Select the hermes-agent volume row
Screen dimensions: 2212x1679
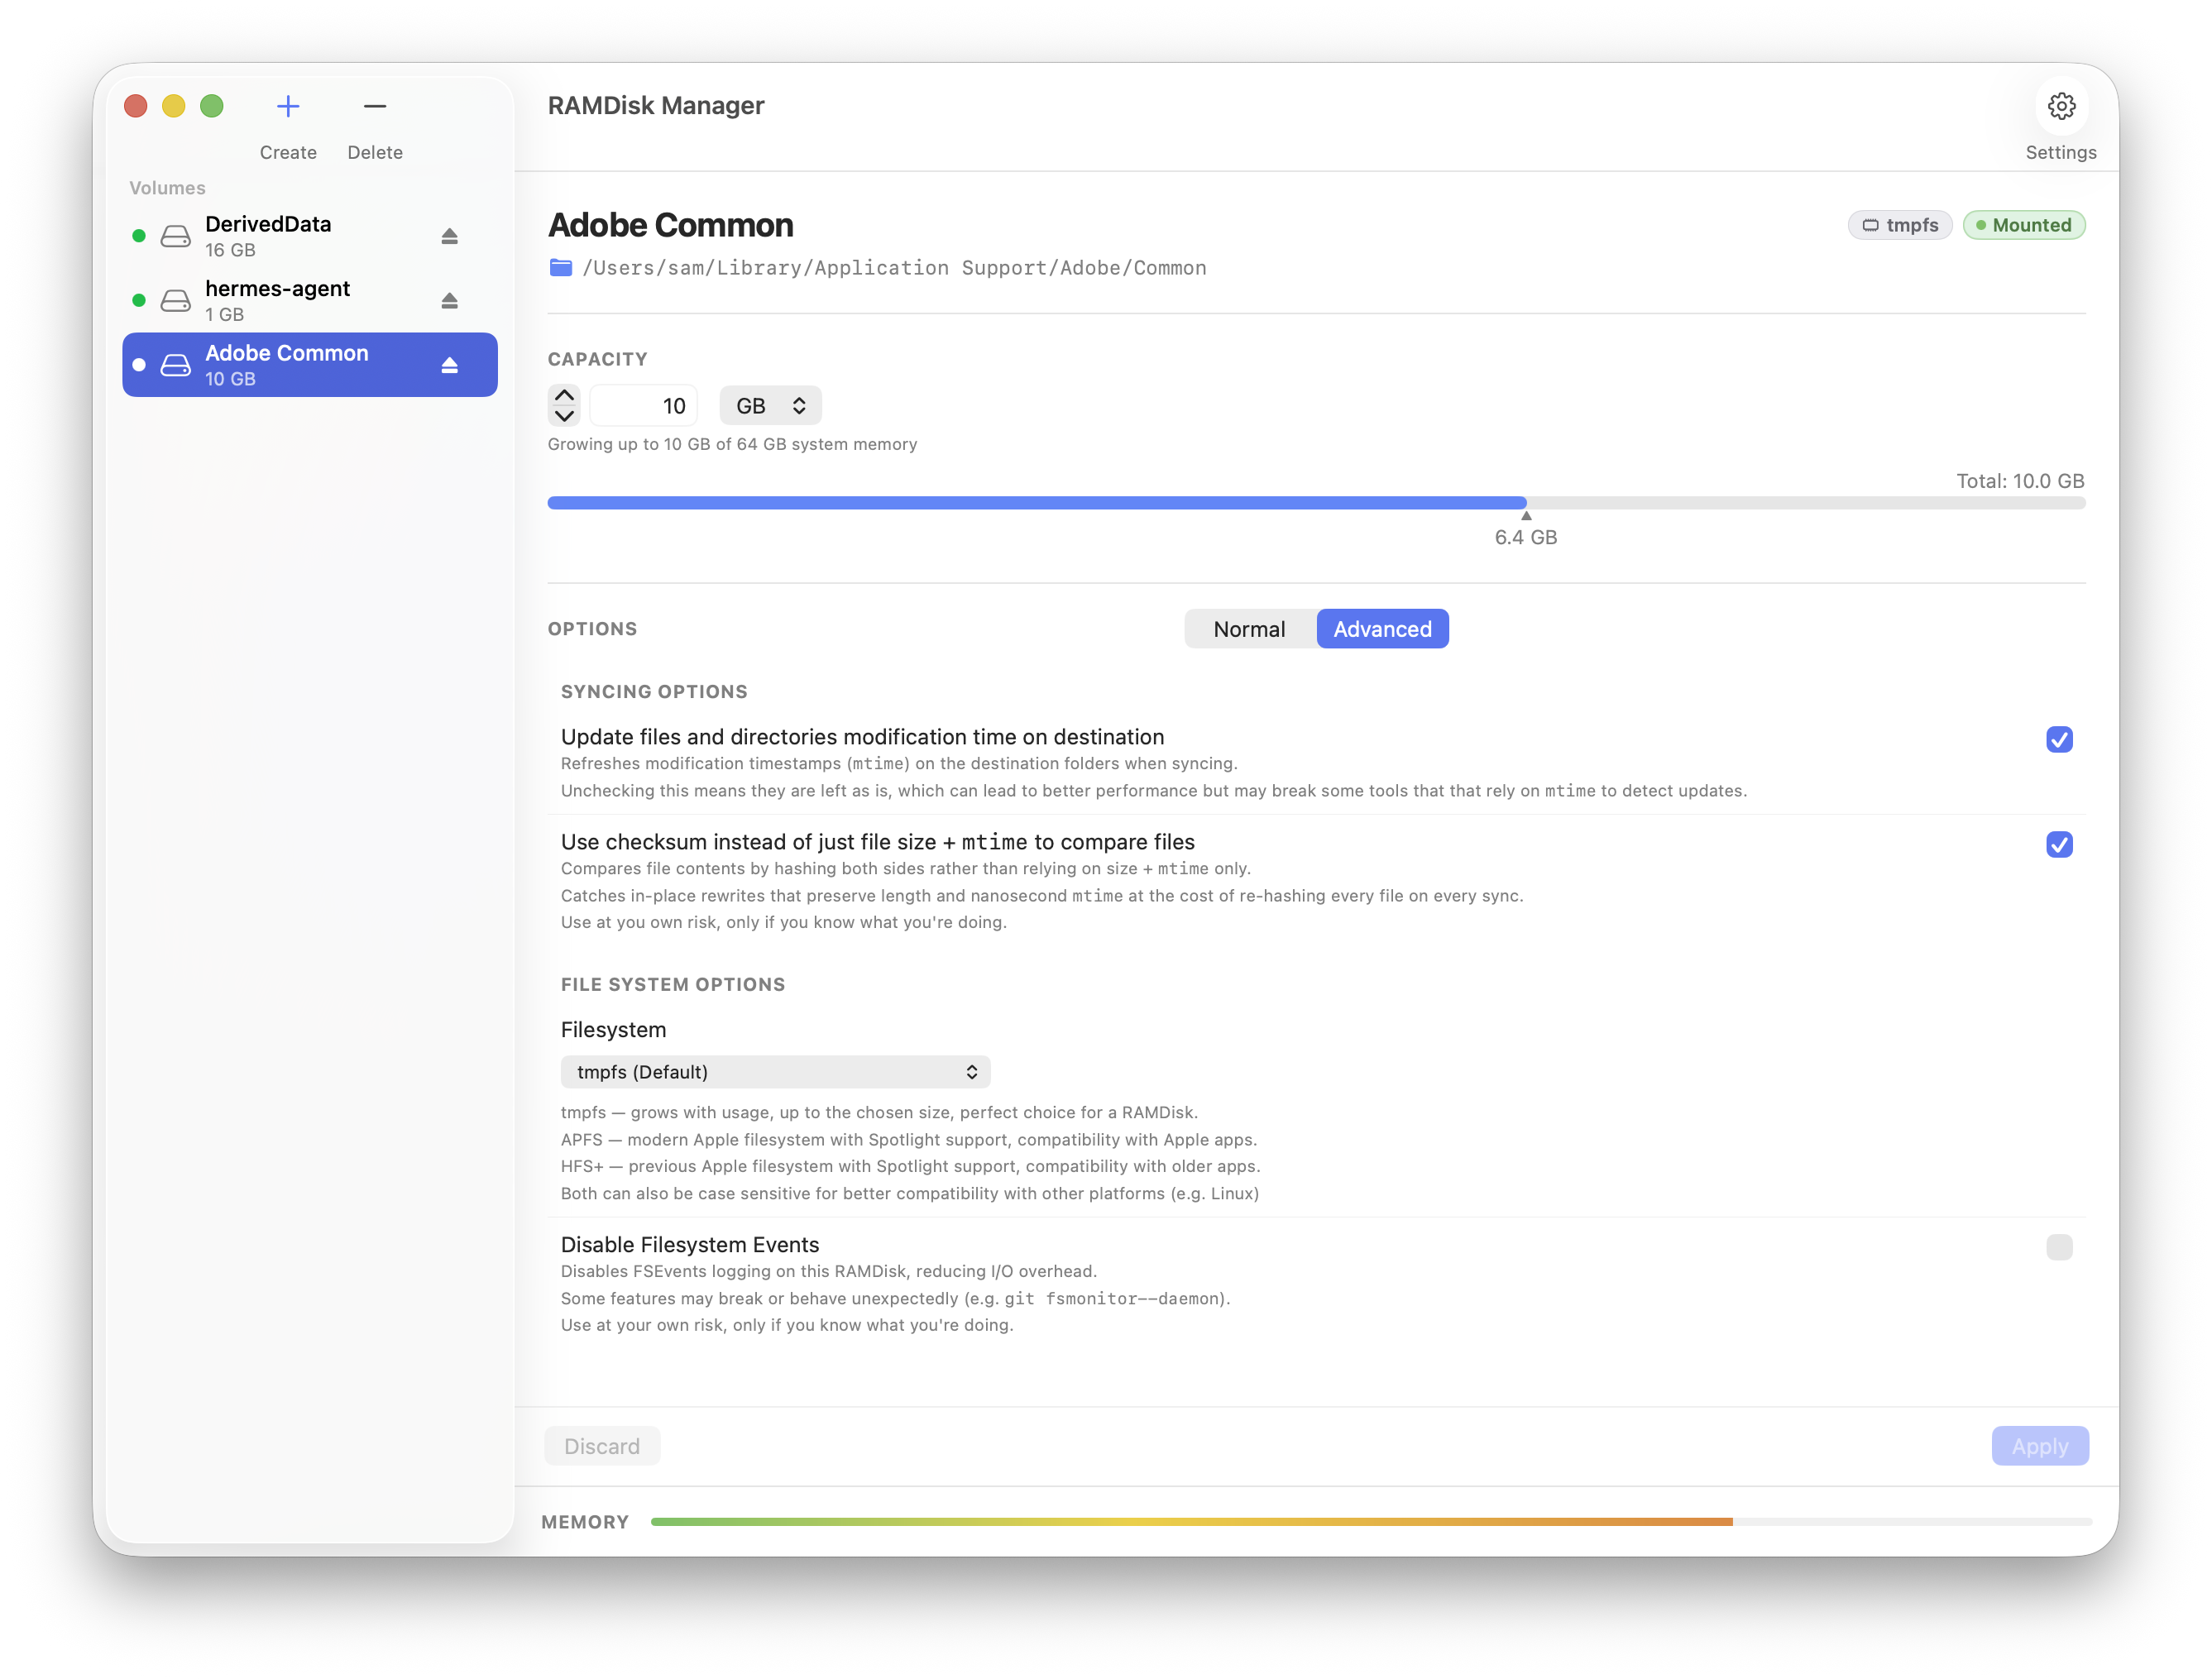pos(310,300)
